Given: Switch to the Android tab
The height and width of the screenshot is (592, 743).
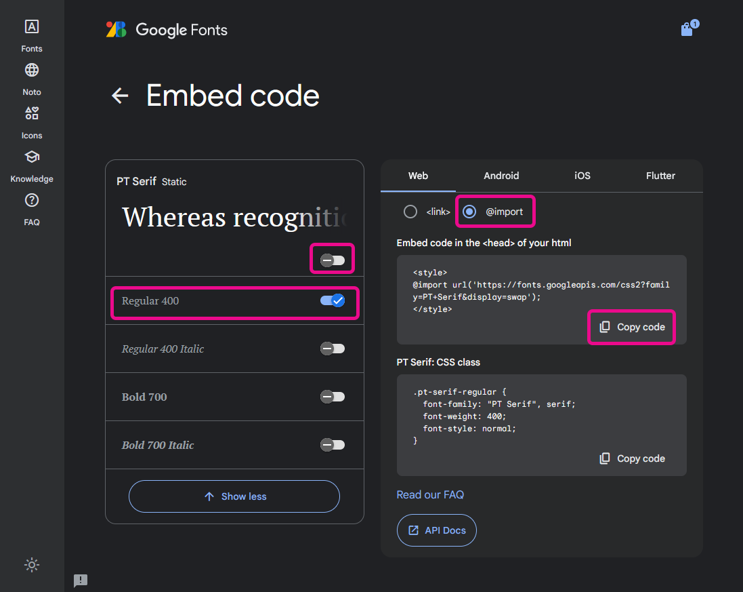Looking at the screenshot, I should pos(501,176).
